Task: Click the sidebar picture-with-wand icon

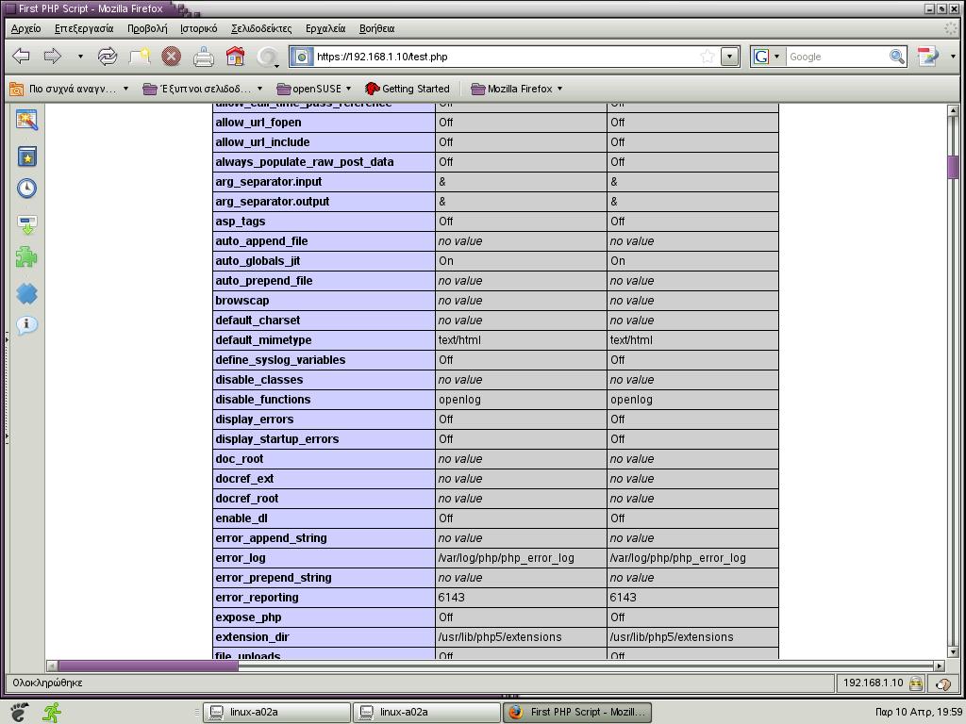Action: coord(26,120)
